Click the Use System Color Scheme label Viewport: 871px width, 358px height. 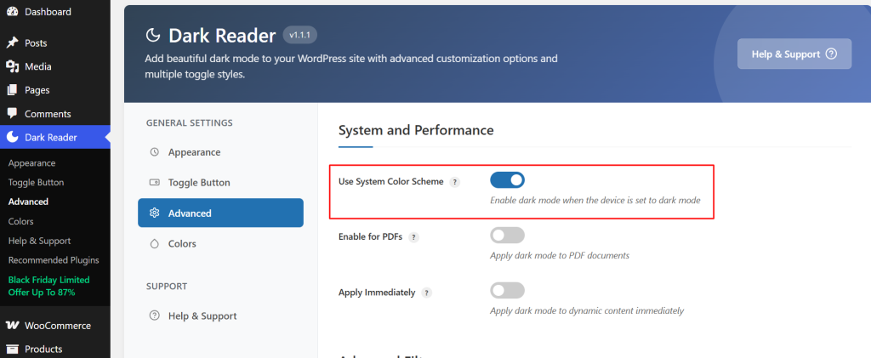click(x=391, y=181)
